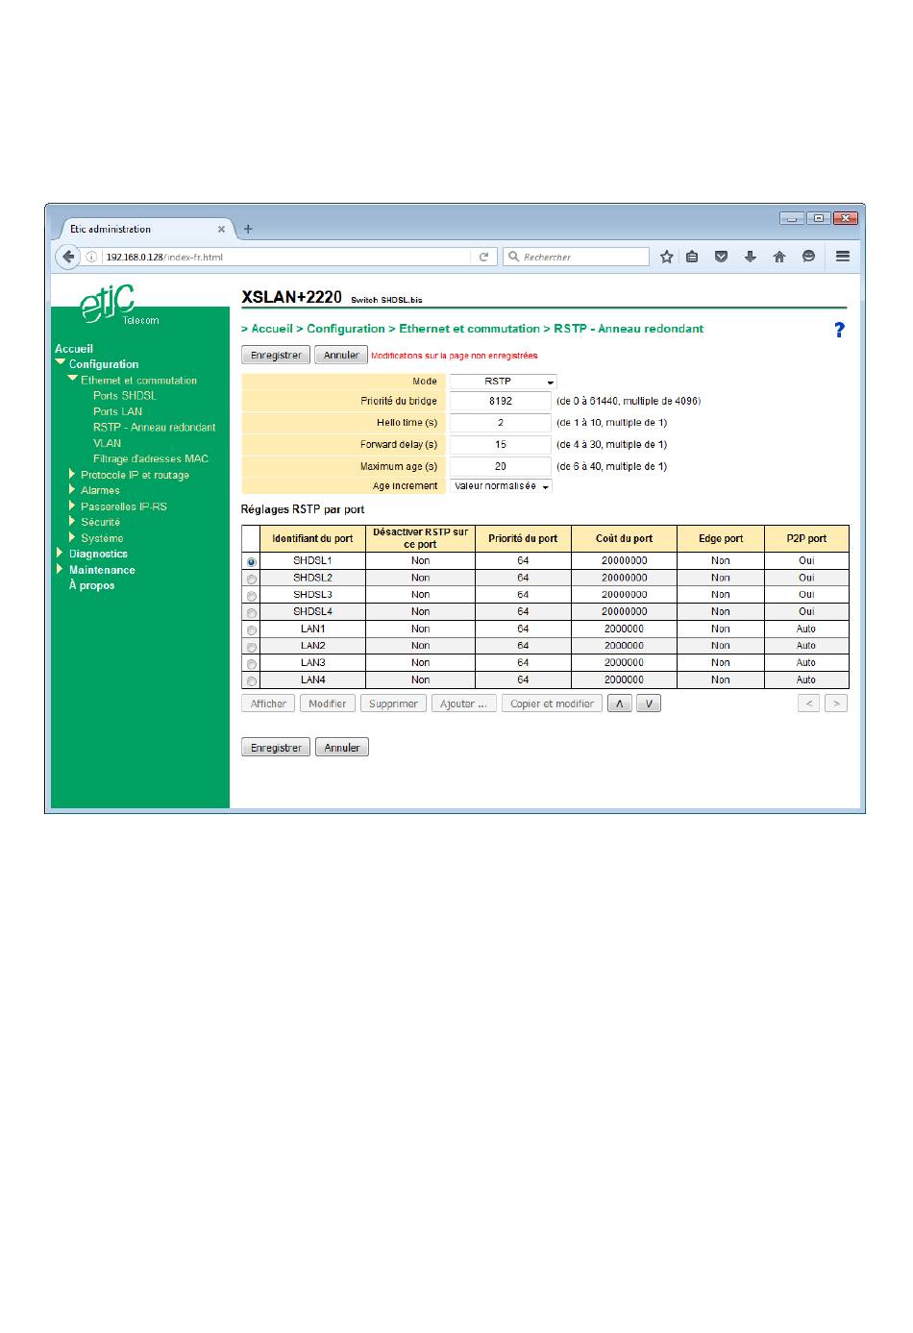Open the Mode RSTP dropdown
Screen dimensions: 913x1333
tap(504, 382)
